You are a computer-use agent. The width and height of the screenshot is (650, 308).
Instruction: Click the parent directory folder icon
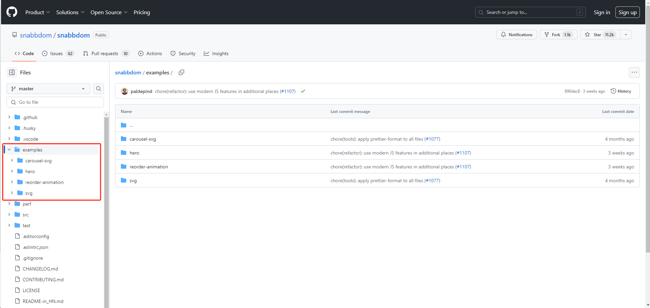(x=124, y=125)
